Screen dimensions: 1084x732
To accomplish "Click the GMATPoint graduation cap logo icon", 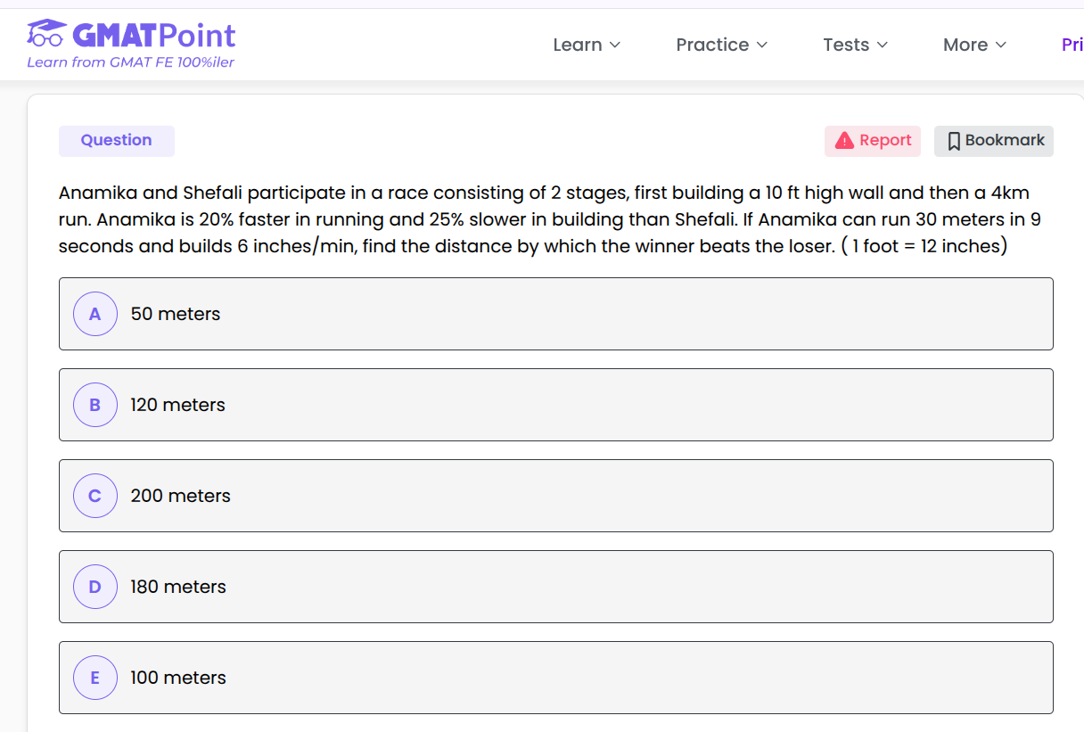I will click(x=47, y=34).
